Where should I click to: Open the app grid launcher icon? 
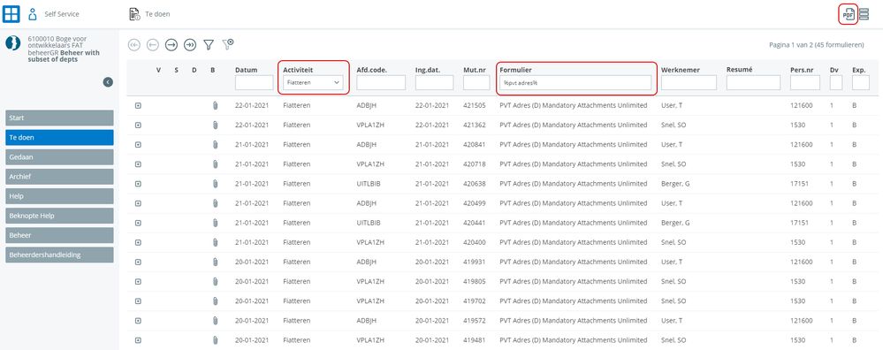11,14
